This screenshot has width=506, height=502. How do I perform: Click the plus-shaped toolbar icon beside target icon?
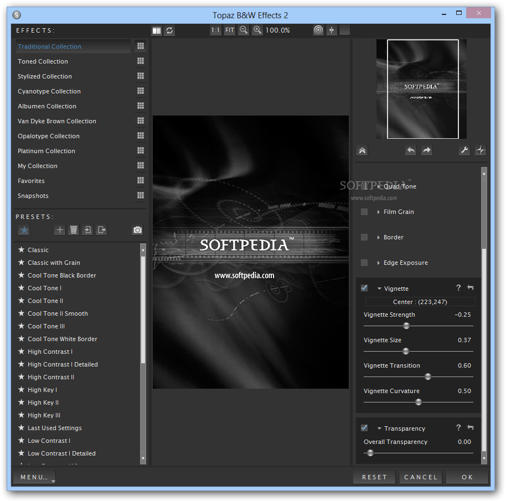pyautogui.click(x=332, y=30)
